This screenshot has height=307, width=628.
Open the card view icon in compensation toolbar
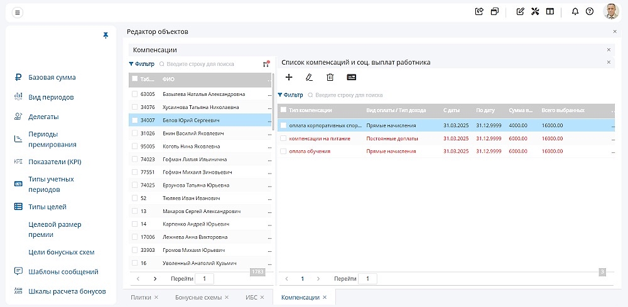[351, 77]
